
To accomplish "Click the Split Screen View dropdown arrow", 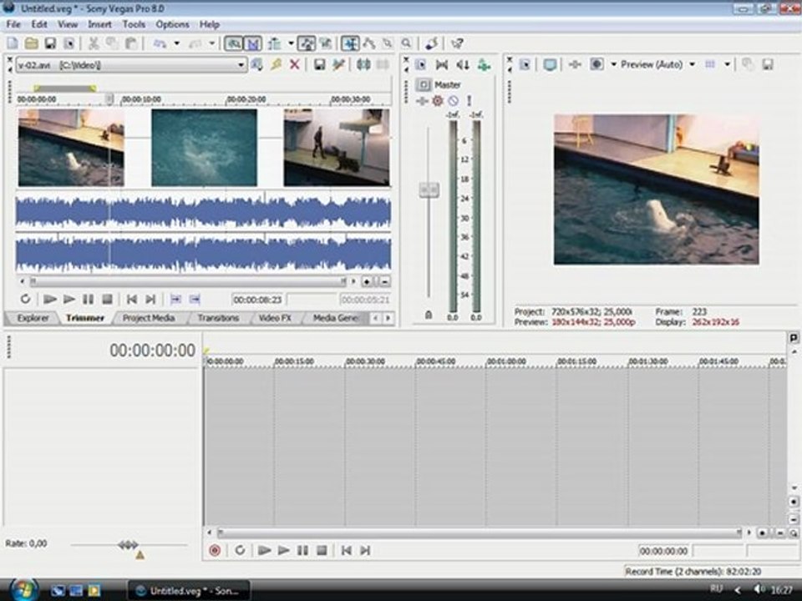I will [613, 64].
